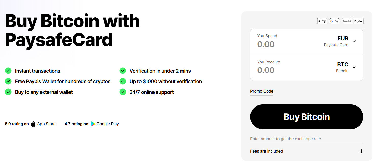Open the EUR currency dropdown
Image resolution: width=377 pixels, height=166 pixels.
click(354, 41)
